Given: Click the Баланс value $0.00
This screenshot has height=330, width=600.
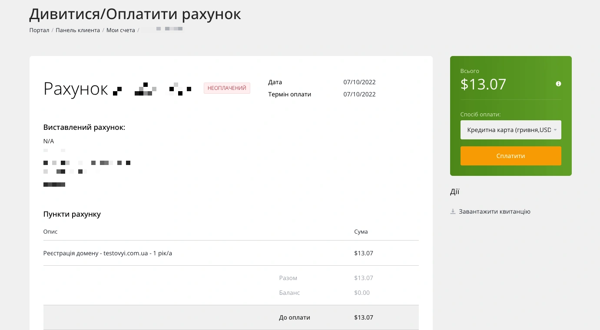Looking at the screenshot, I should tap(362, 293).
